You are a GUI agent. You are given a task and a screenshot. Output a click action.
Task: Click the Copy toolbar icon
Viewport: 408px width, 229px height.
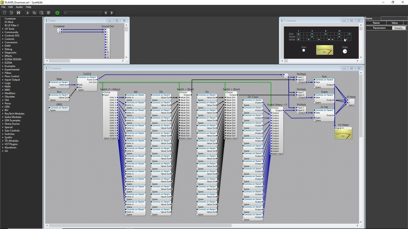34,13
